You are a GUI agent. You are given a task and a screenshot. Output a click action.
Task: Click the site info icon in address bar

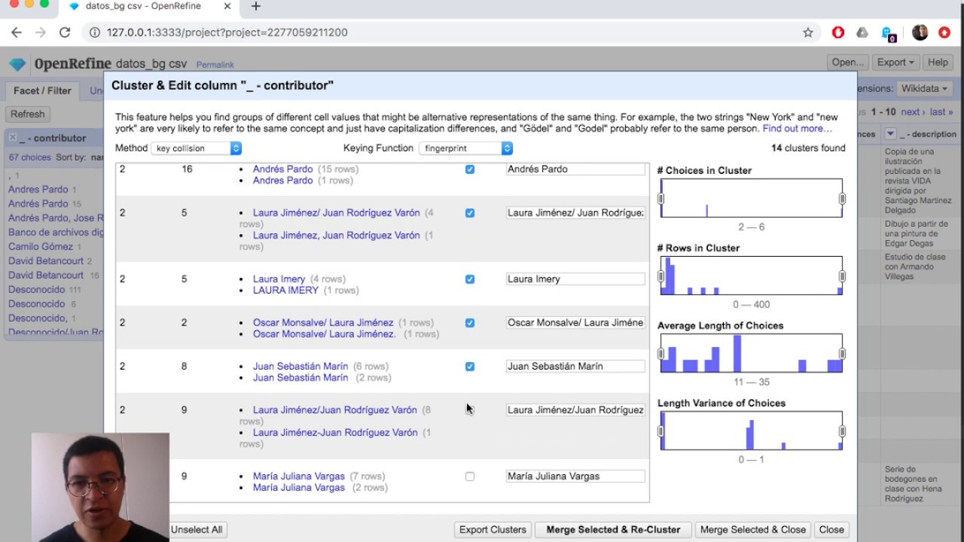coord(94,32)
